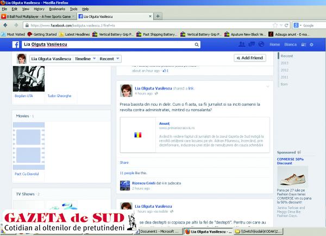Click the Converse shoe ad image
Screen dimensions: 326x236
pyautogui.click(x=292, y=176)
